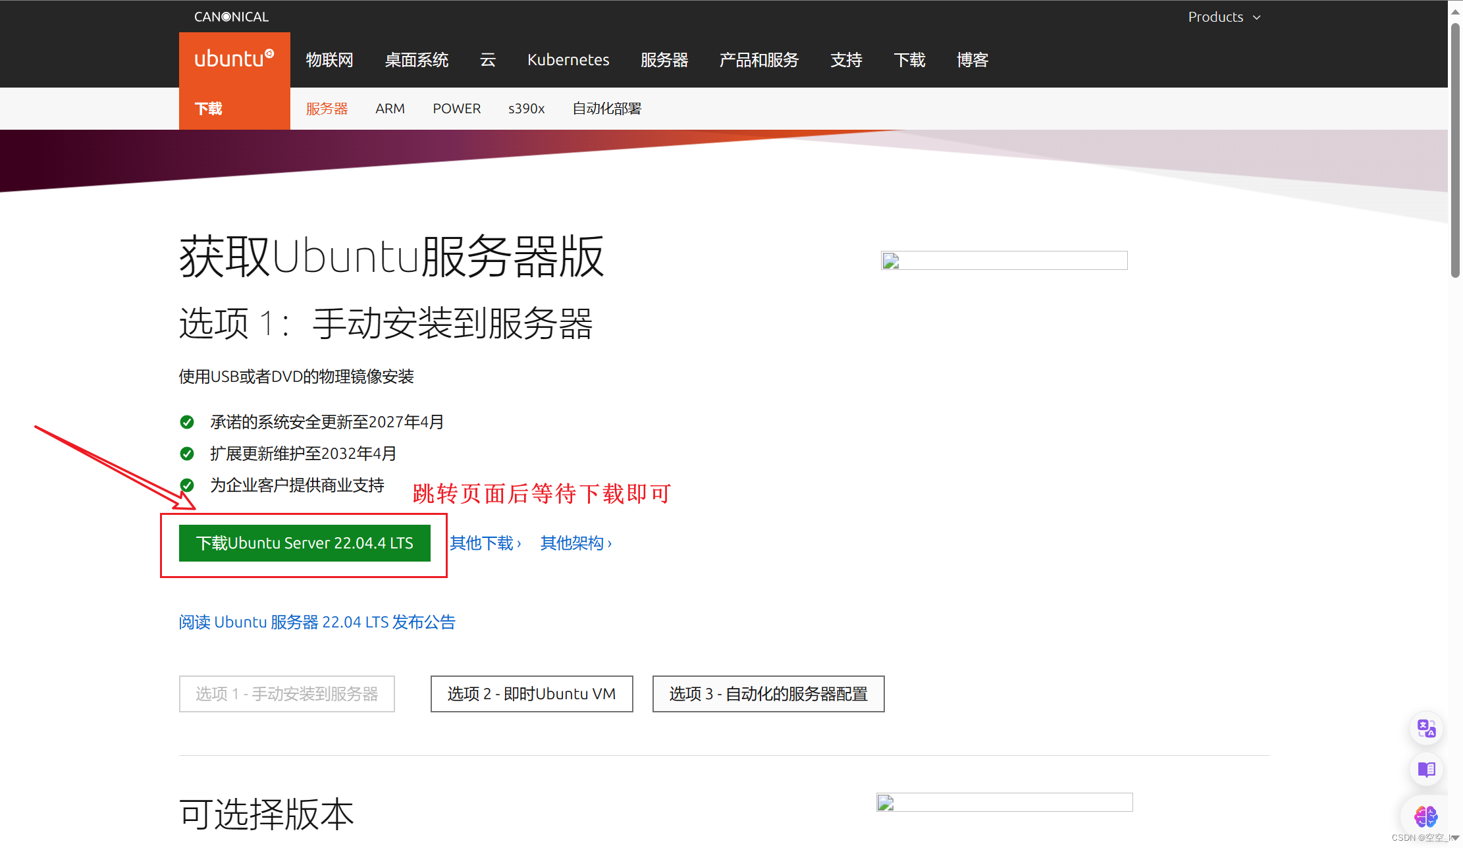
Task: Expand the Products dropdown
Action: pos(1224,17)
